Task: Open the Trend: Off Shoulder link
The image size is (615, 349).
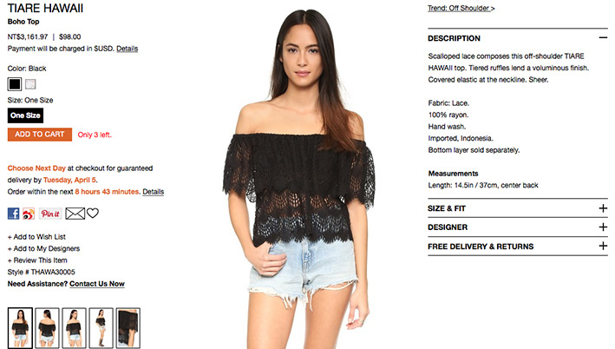Action: [x=461, y=8]
